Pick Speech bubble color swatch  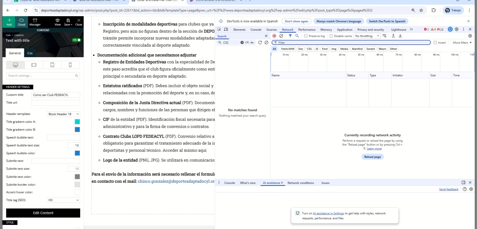pyautogui.click(x=77, y=153)
